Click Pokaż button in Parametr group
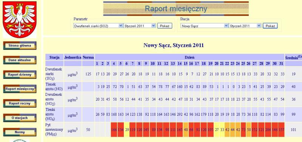The image size is (302, 142). click(x=165, y=26)
